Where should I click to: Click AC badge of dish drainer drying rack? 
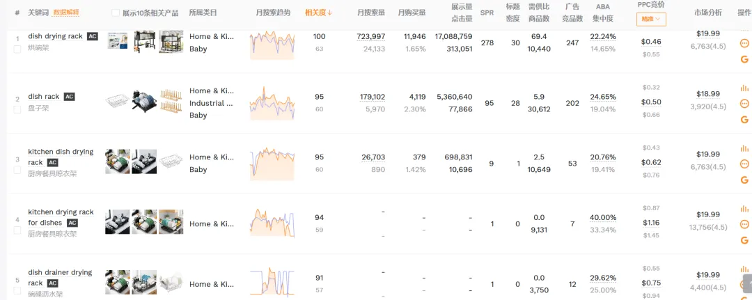53,284
